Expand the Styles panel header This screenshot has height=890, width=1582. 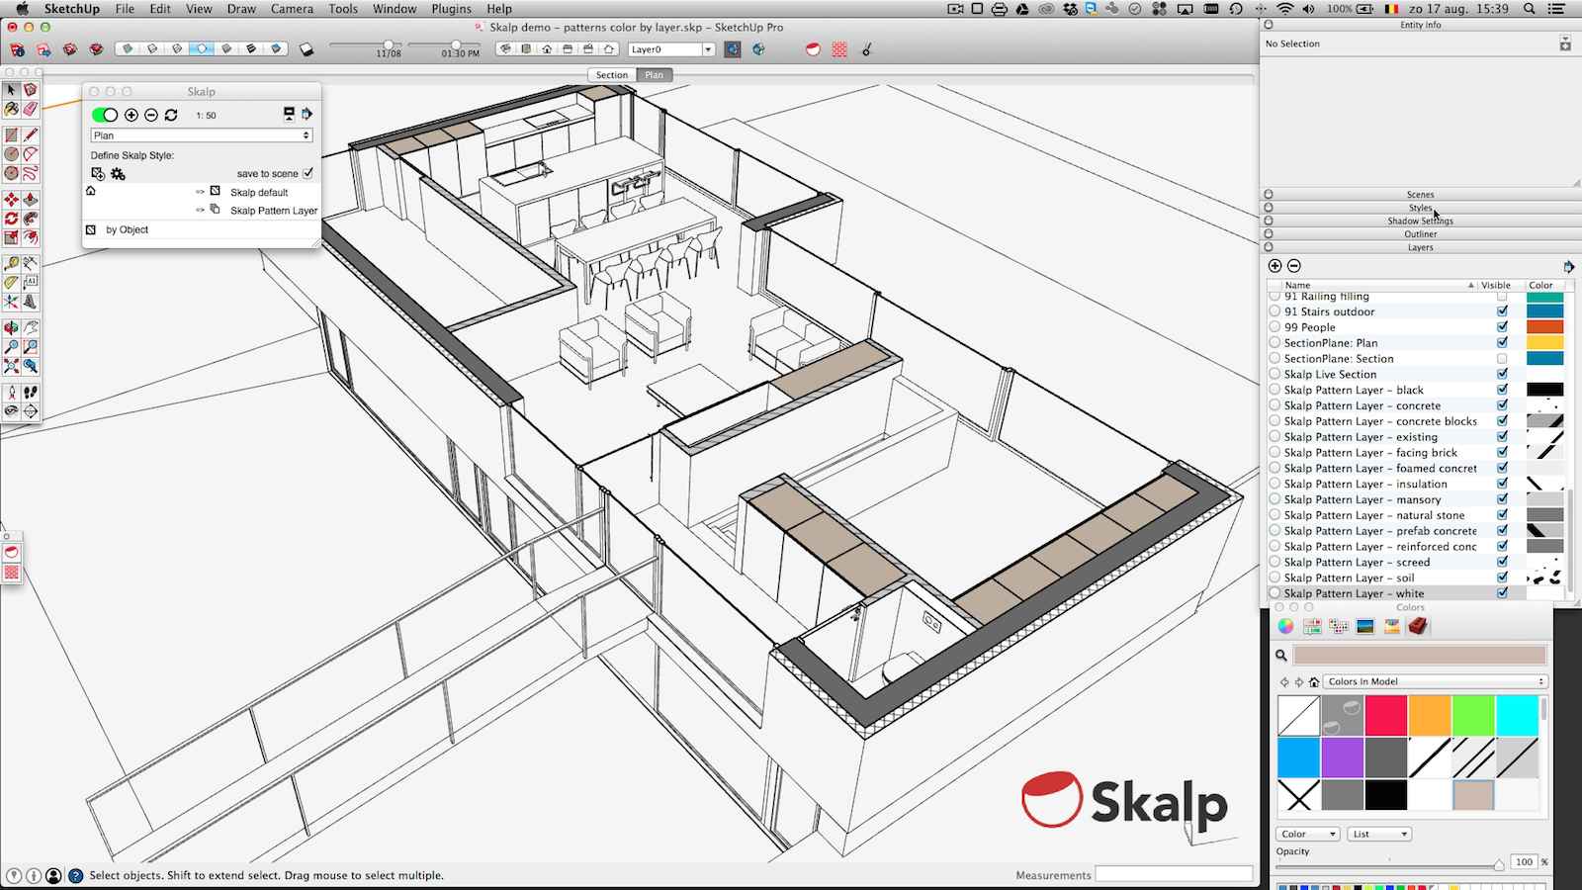[x=1420, y=208]
